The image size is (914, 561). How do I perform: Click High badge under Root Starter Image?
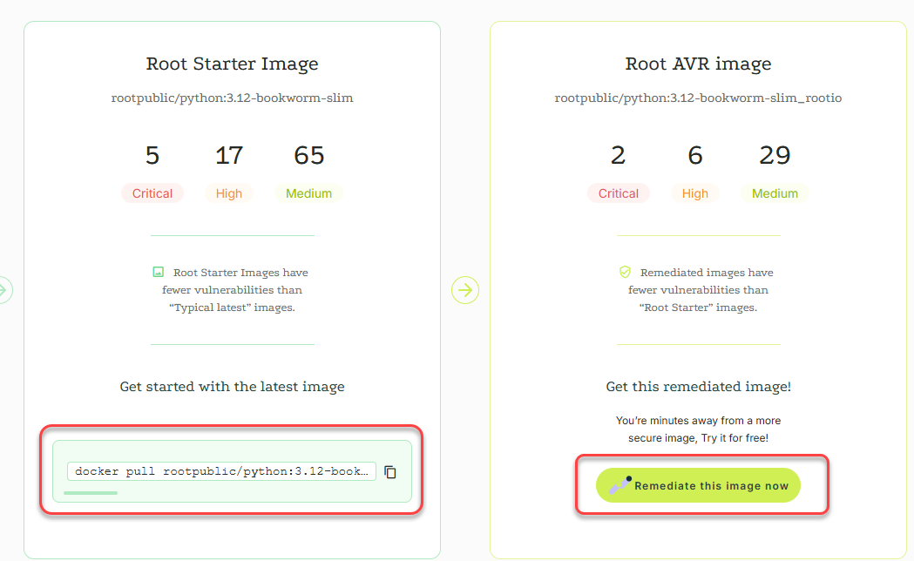(x=228, y=193)
